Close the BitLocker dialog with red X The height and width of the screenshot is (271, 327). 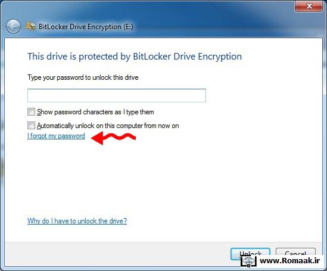pyautogui.click(x=309, y=6)
